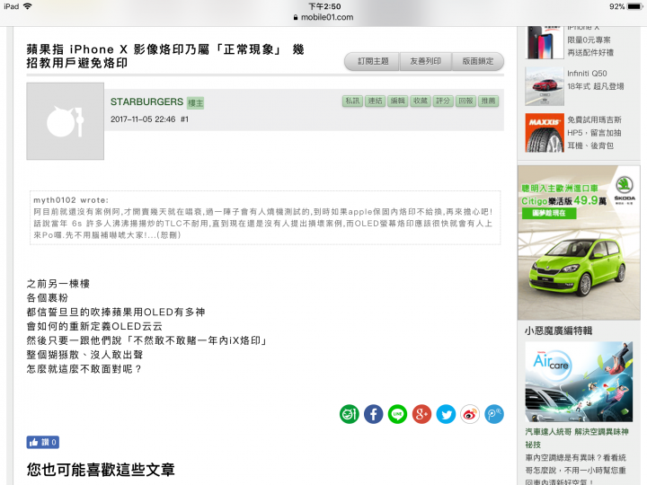Click the 圓夢趁現在 button in the Skoda ad

coord(549,213)
